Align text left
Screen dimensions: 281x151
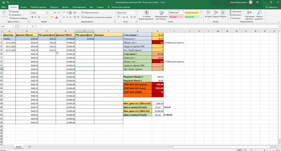tap(64, 17)
